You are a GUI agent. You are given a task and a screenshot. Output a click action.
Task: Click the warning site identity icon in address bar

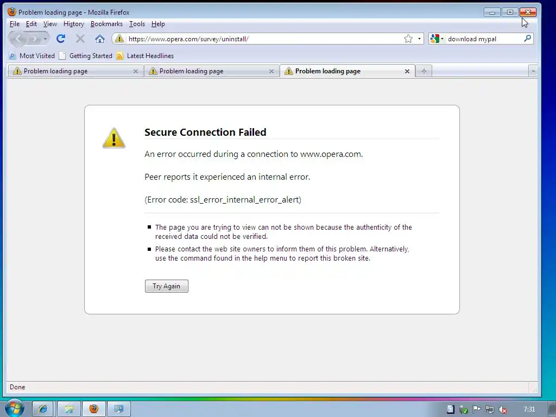(119, 39)
